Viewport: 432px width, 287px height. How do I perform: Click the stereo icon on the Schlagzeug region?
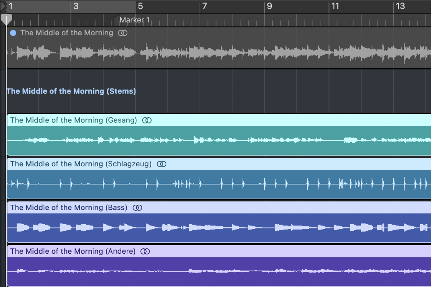162,164
